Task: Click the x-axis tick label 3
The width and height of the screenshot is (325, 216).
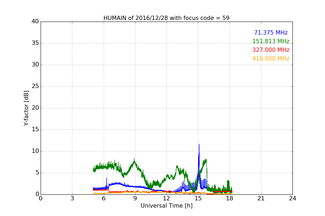Action: click(72, 198)
